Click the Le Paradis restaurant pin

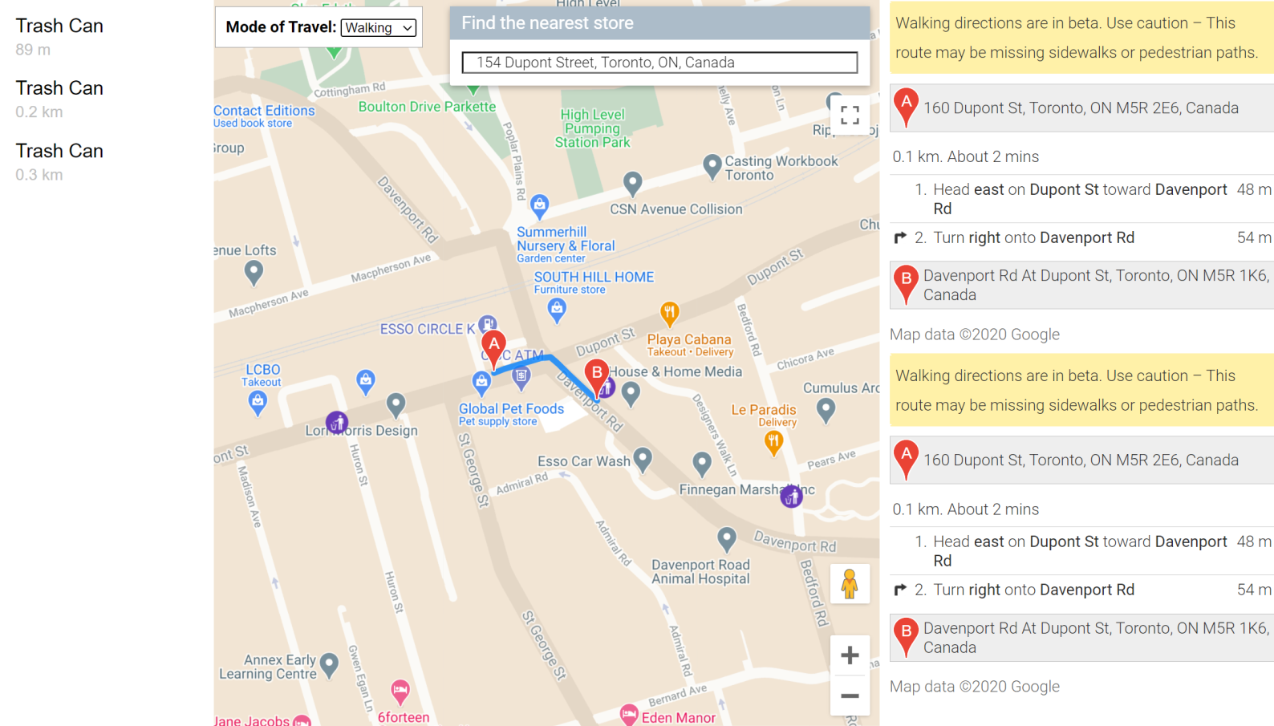point(773,442)
